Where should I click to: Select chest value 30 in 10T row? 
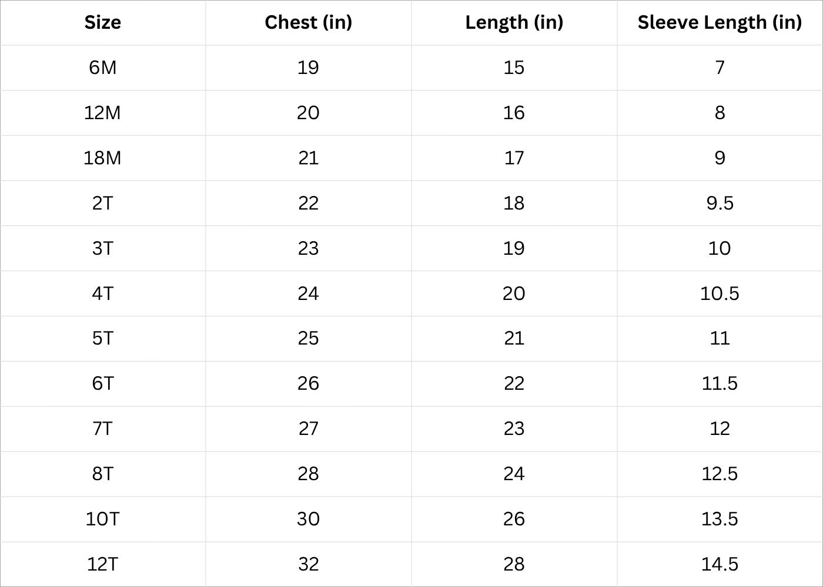click(x=308, y=519)
